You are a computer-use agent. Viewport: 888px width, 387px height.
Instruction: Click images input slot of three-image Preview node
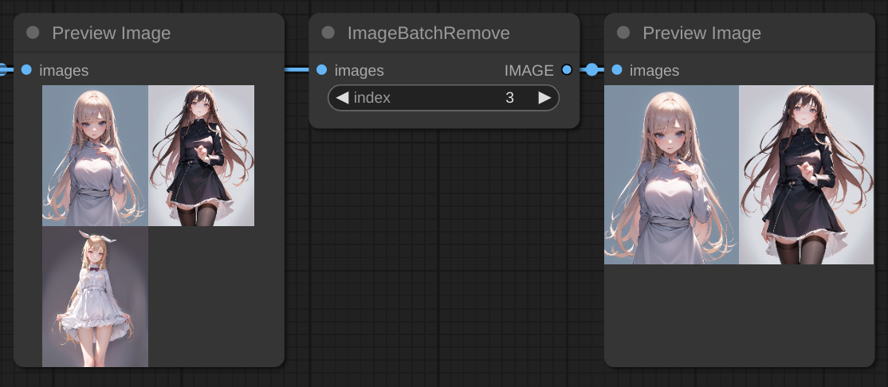(27, 70)
